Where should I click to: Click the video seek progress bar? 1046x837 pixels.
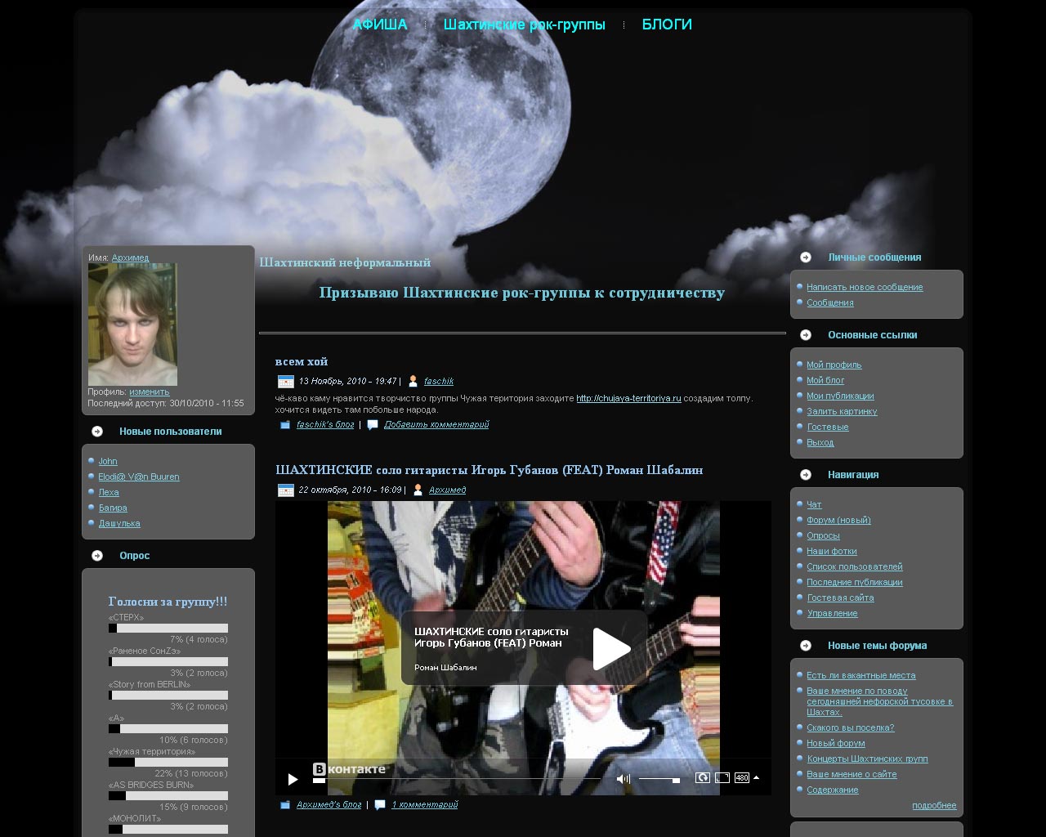pos(458,780)
